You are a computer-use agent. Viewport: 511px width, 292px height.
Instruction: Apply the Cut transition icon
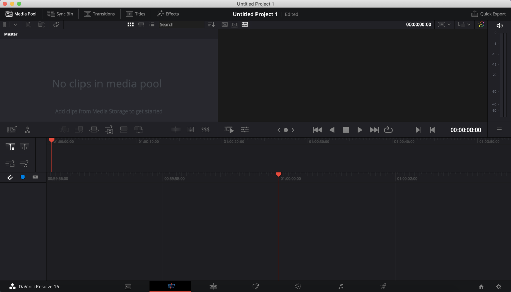[x=176, y=130]
